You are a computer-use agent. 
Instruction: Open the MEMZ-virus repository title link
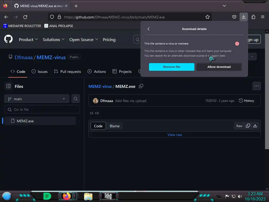pyautogui.click(x=51, y=57)
